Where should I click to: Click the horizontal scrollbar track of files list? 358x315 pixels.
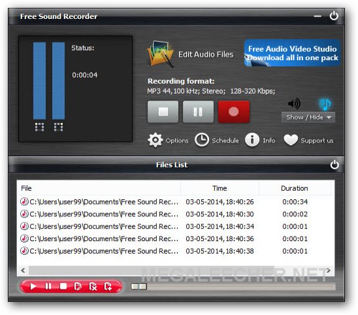176,271
